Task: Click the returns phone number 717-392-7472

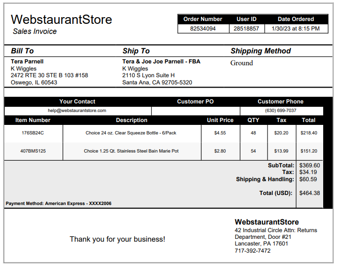Action: click(x=253, y=251)
